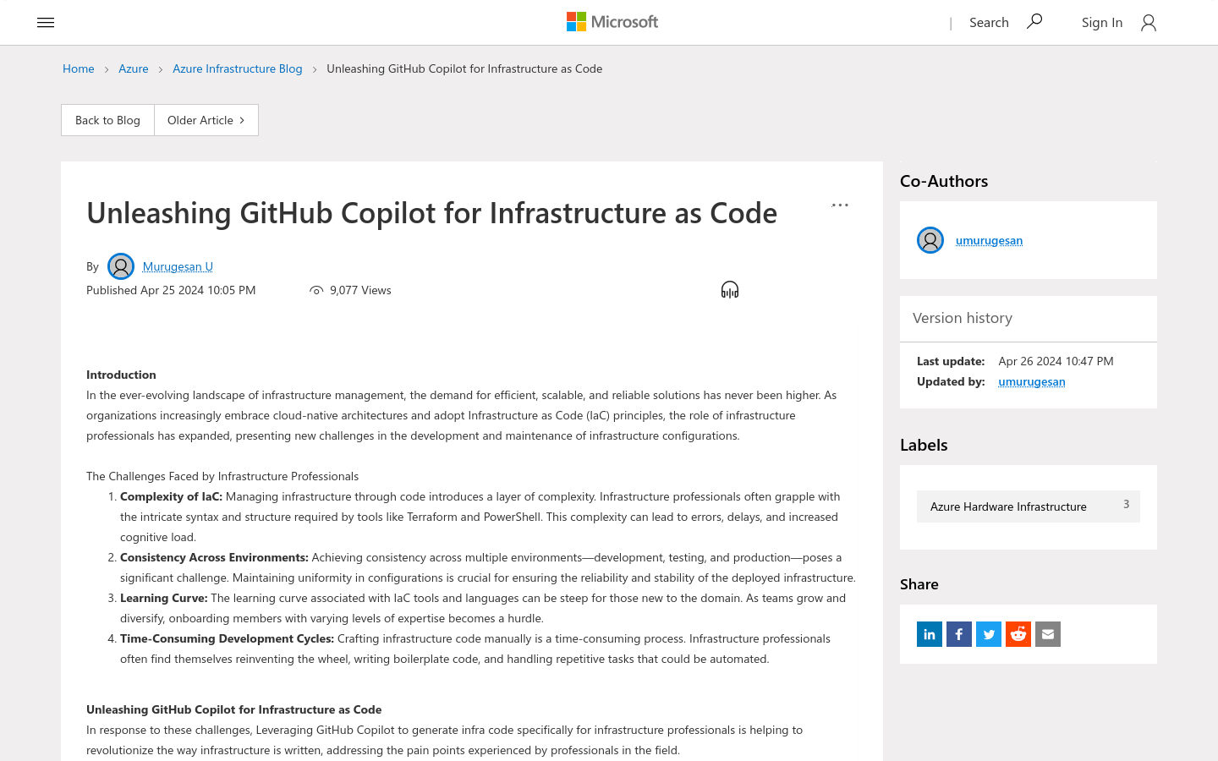Go to Older Article

[x=206, y=120]
